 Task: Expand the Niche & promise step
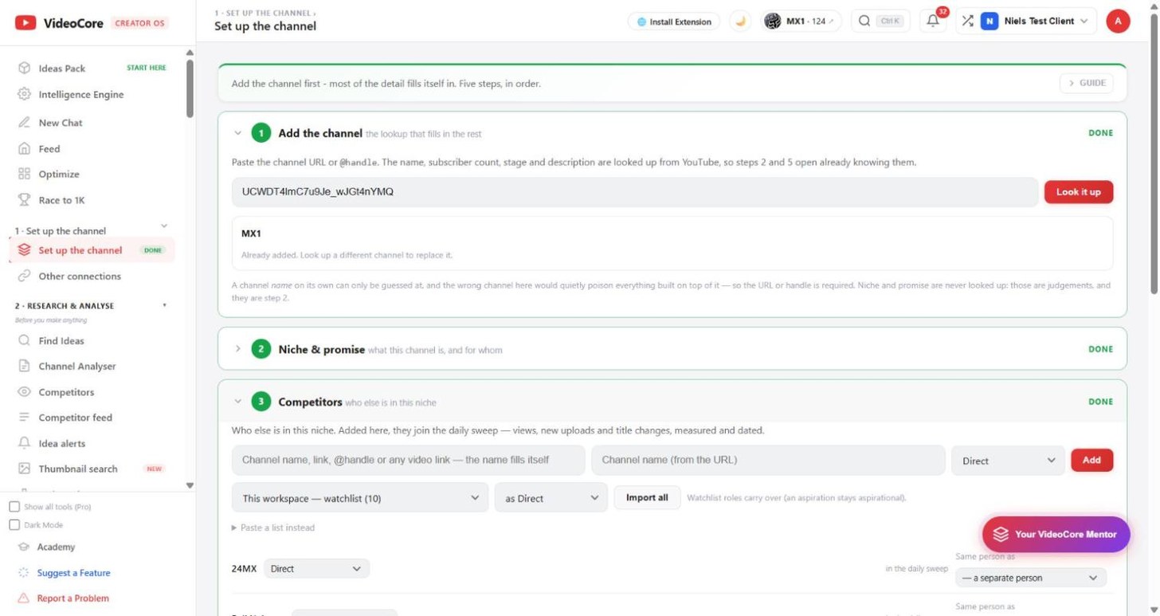coord(237,349)
